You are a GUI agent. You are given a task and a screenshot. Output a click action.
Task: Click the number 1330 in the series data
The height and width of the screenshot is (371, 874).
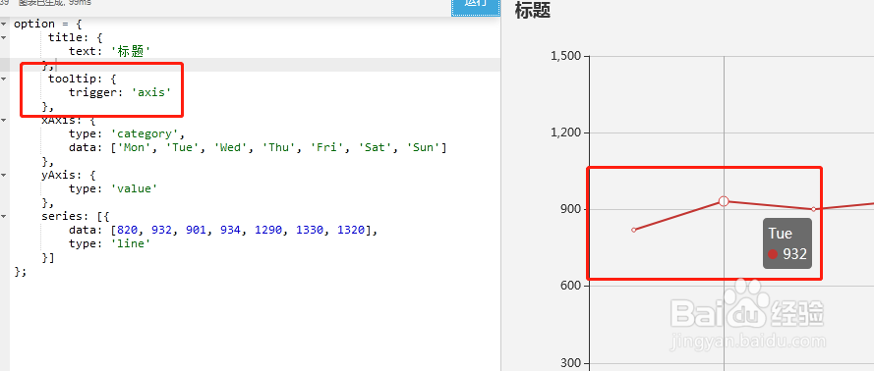pyautogui.click(x=310, y=231)
